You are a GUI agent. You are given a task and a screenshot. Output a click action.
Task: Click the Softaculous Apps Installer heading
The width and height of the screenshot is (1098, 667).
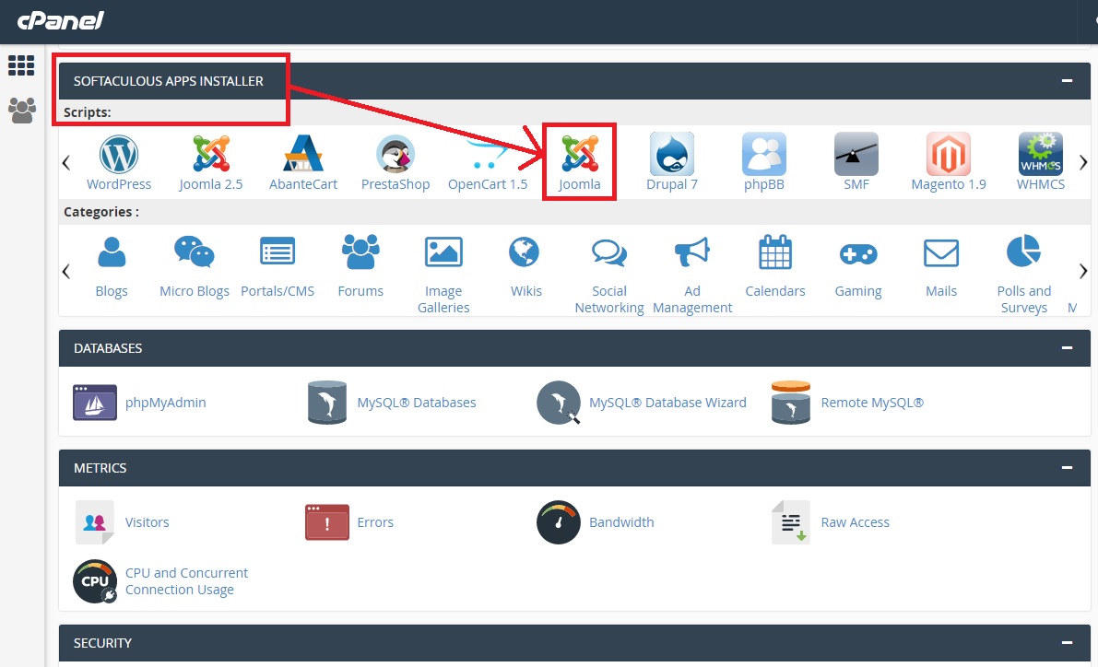(169, 81)
